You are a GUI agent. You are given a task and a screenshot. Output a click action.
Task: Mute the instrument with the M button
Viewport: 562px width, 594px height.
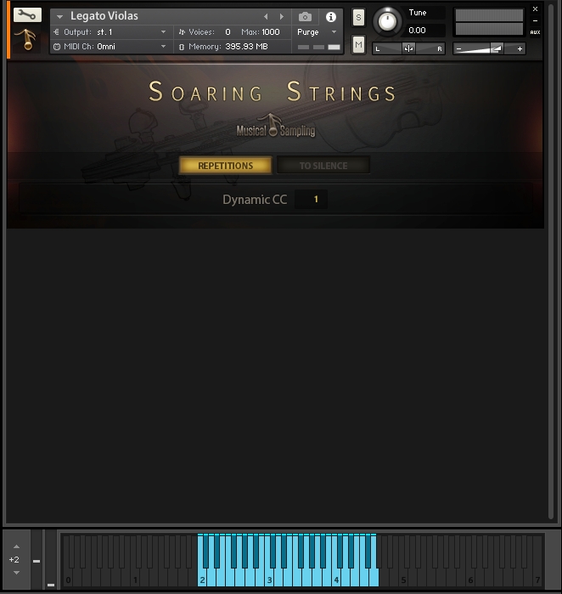coord(358,45)
